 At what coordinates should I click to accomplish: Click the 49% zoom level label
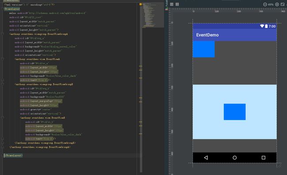pos(271,4)
